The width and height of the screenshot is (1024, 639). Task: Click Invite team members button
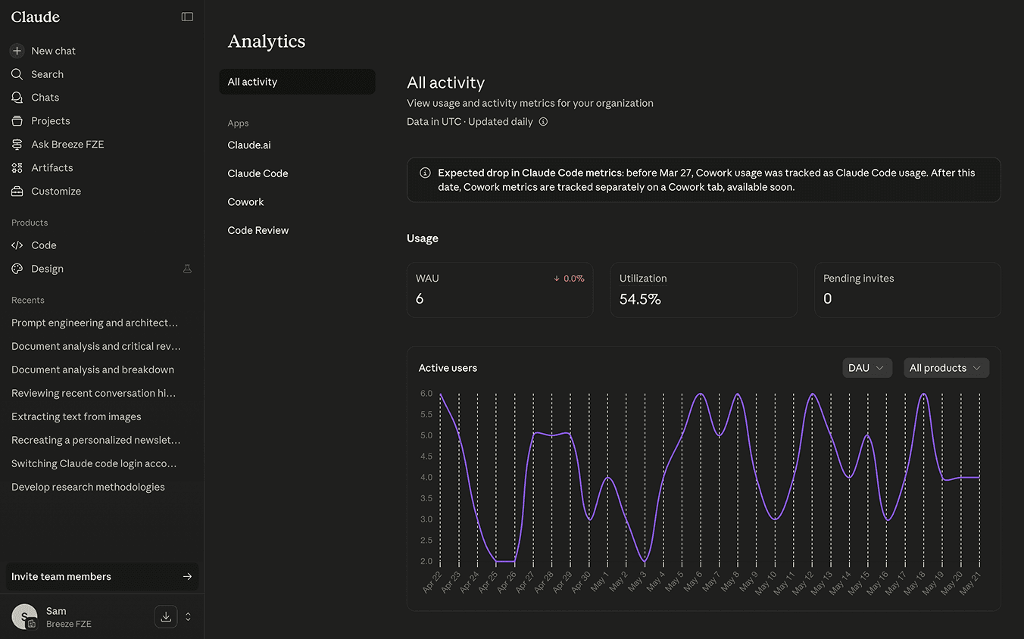[x=102, y=577]
